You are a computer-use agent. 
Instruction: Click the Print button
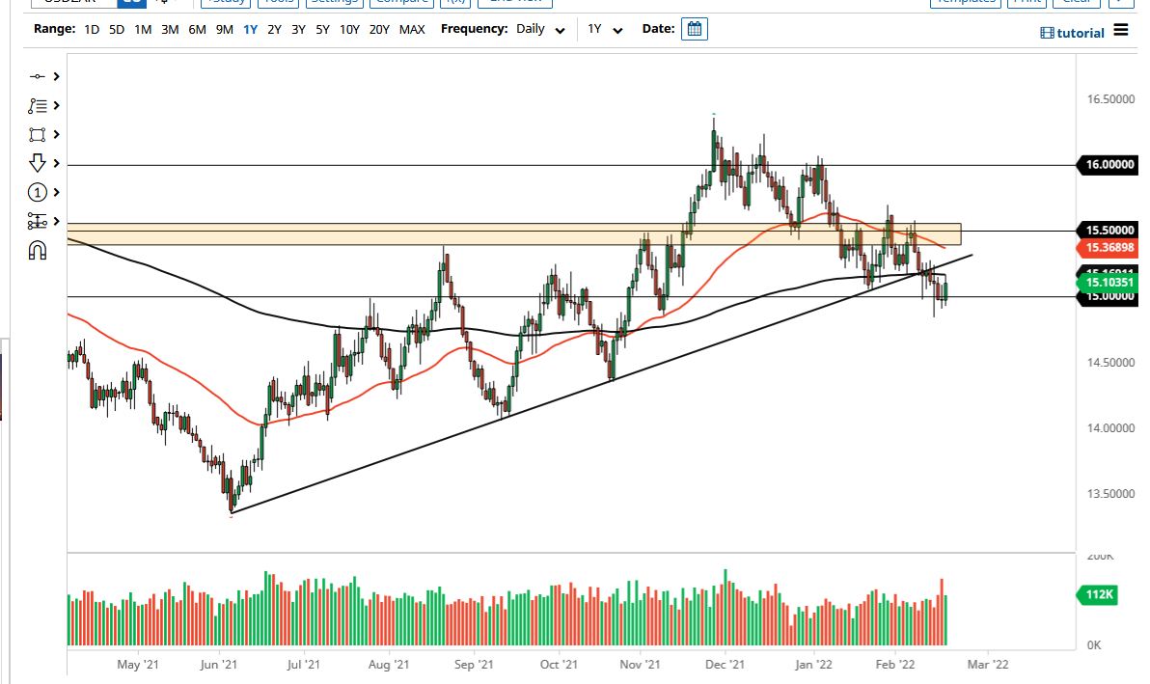pos(1027,2)
